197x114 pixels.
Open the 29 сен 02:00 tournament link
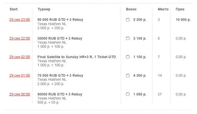click(x=19, y=57)
